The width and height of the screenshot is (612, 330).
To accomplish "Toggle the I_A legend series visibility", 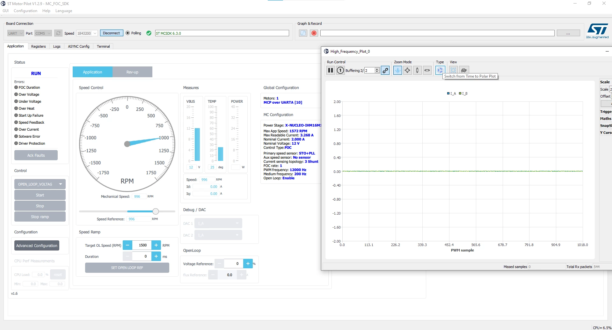I will [451, 93].
